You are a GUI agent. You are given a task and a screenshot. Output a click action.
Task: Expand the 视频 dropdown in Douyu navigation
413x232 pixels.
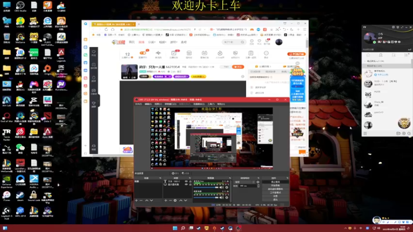click(x=163, y=42)
